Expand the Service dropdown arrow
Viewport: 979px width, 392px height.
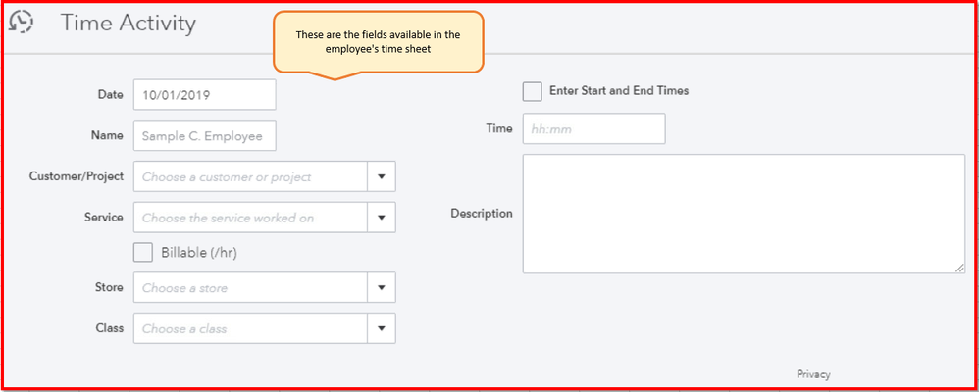pos(382,218)
